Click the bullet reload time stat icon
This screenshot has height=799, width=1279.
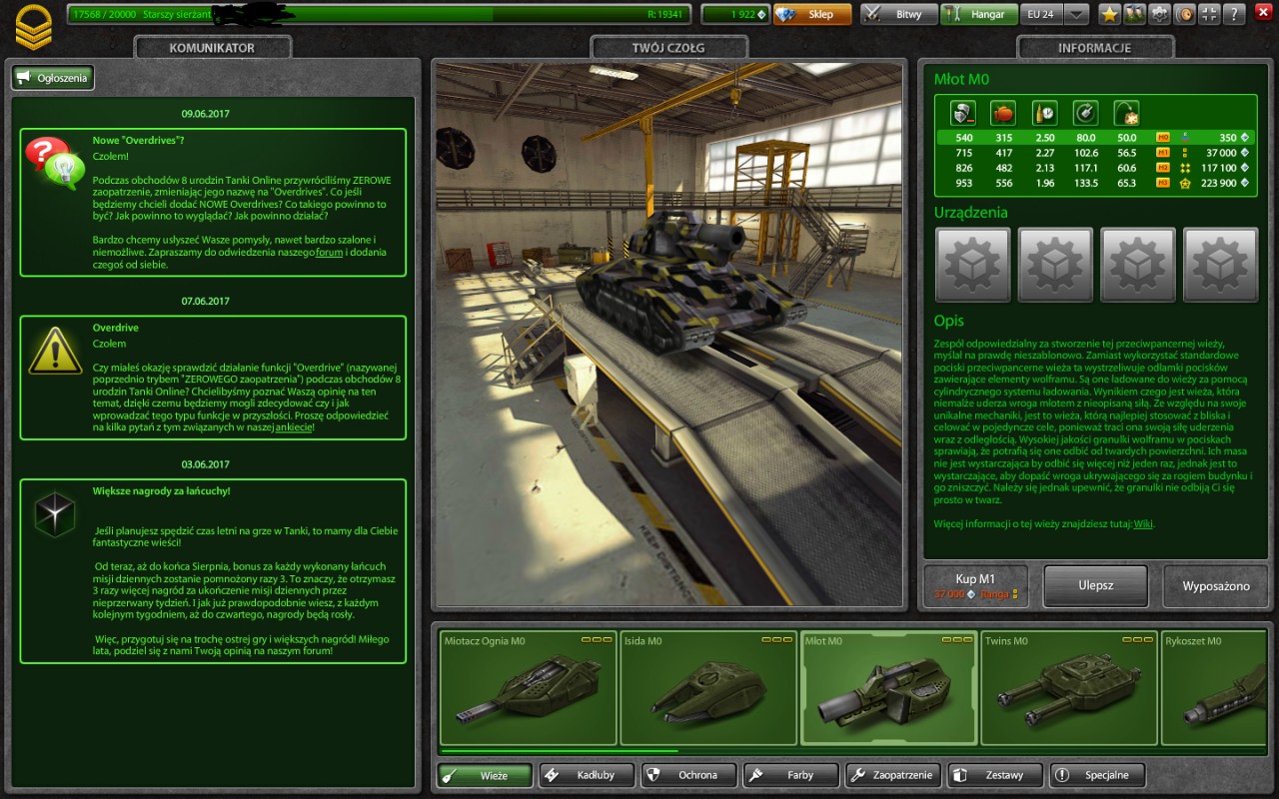pyautogui.click(x=1044, y=113)
